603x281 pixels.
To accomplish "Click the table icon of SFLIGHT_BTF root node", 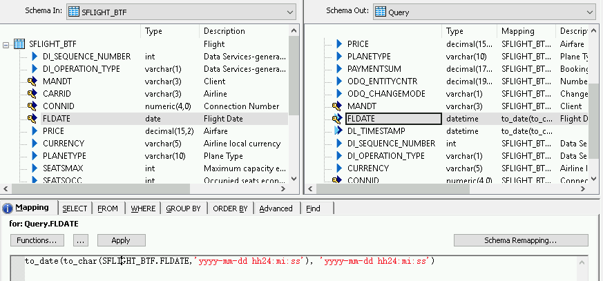I will [x=19, y=44].
